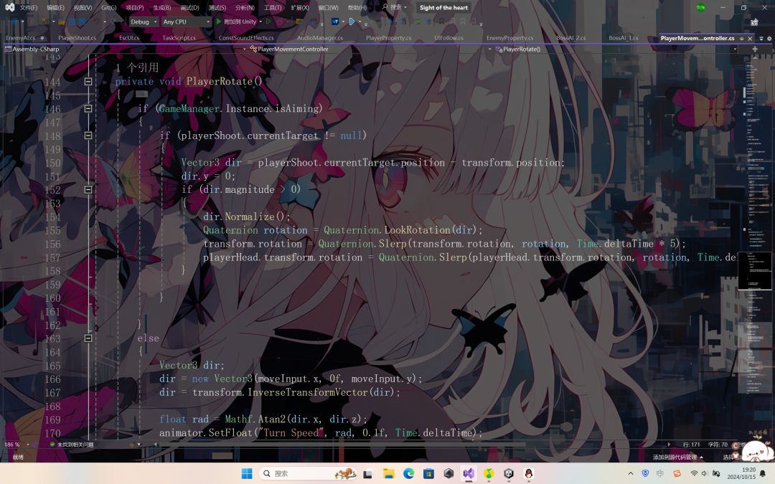Viewport: 775px width, 484px height.
Task: Switch to the AudioManager.cs tab
Action: point(320,37)
